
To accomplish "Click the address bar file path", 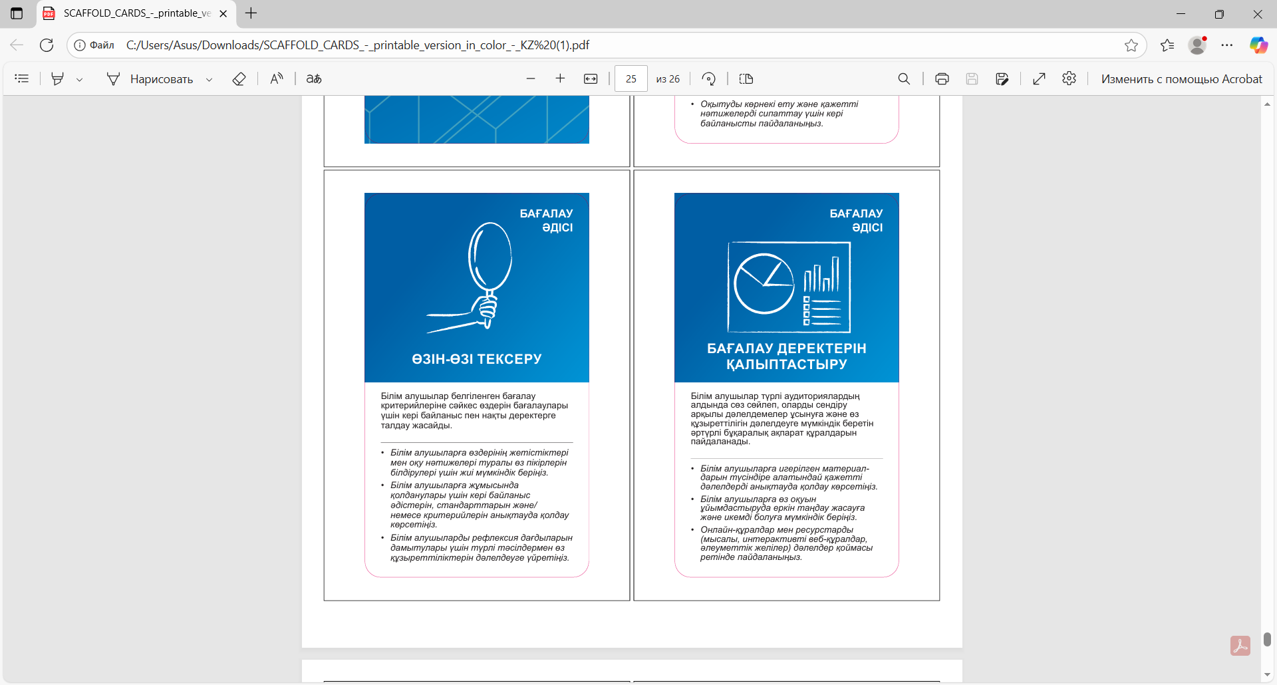I will 358,45.
